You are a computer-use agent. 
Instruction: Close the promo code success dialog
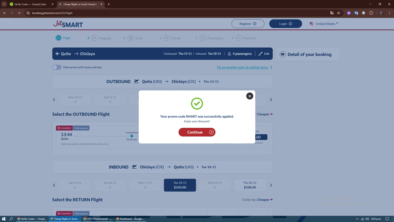[250, 96]
